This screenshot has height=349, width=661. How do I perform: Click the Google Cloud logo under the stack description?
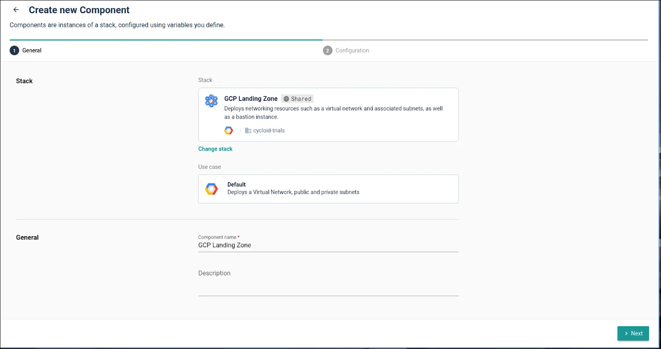point(228,131)
